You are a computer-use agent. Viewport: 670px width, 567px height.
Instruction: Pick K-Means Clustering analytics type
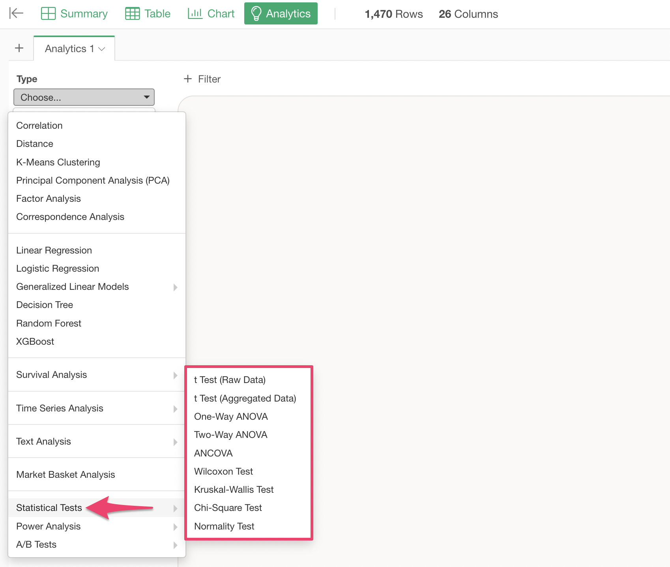[x=58, y=162]
